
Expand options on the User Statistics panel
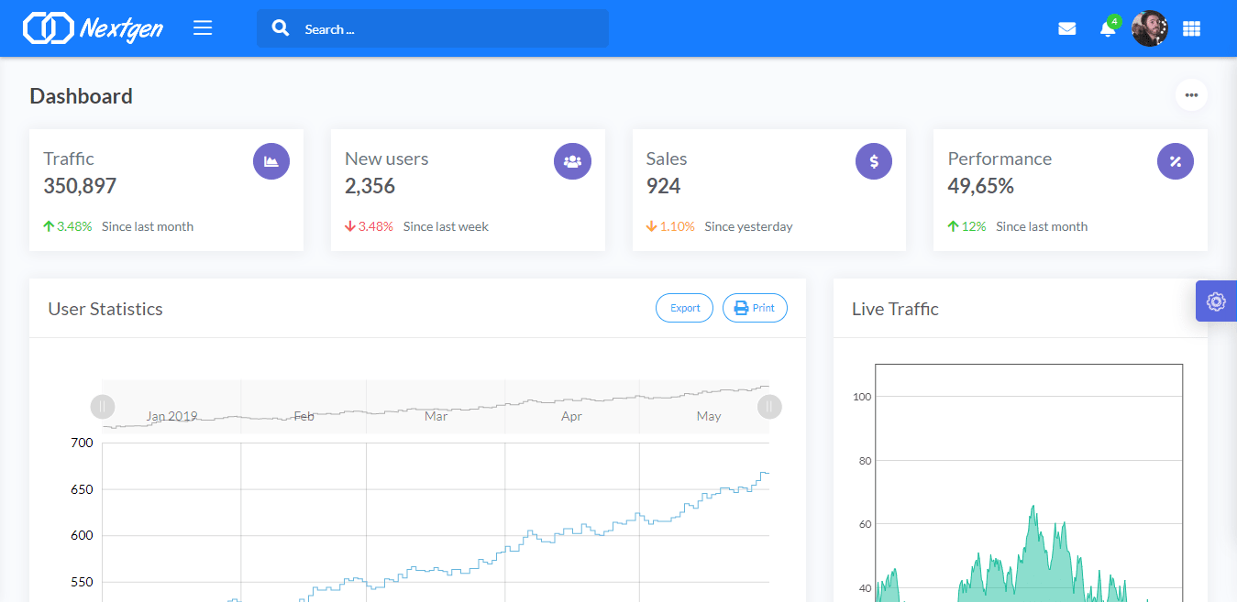pyautogui.click(x=1191, y=94)
